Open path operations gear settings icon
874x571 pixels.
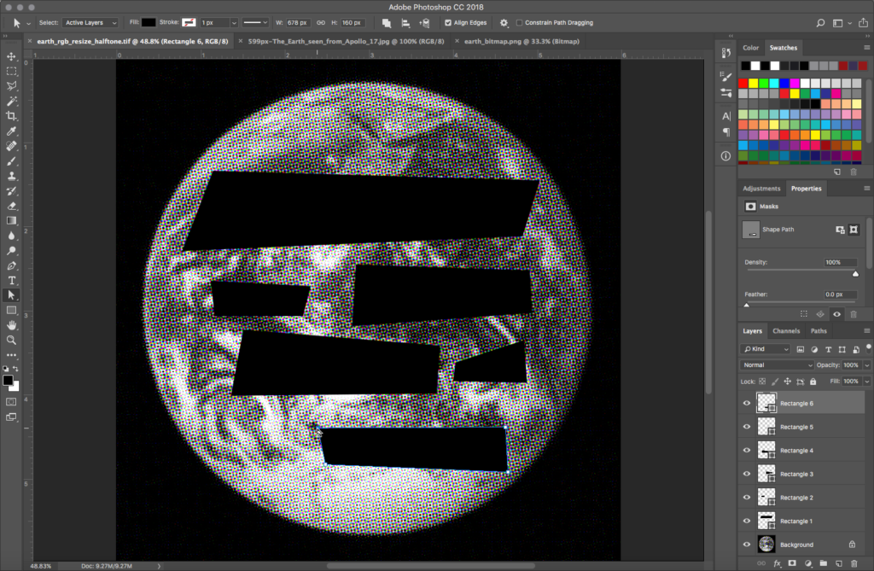pos(504,22)
